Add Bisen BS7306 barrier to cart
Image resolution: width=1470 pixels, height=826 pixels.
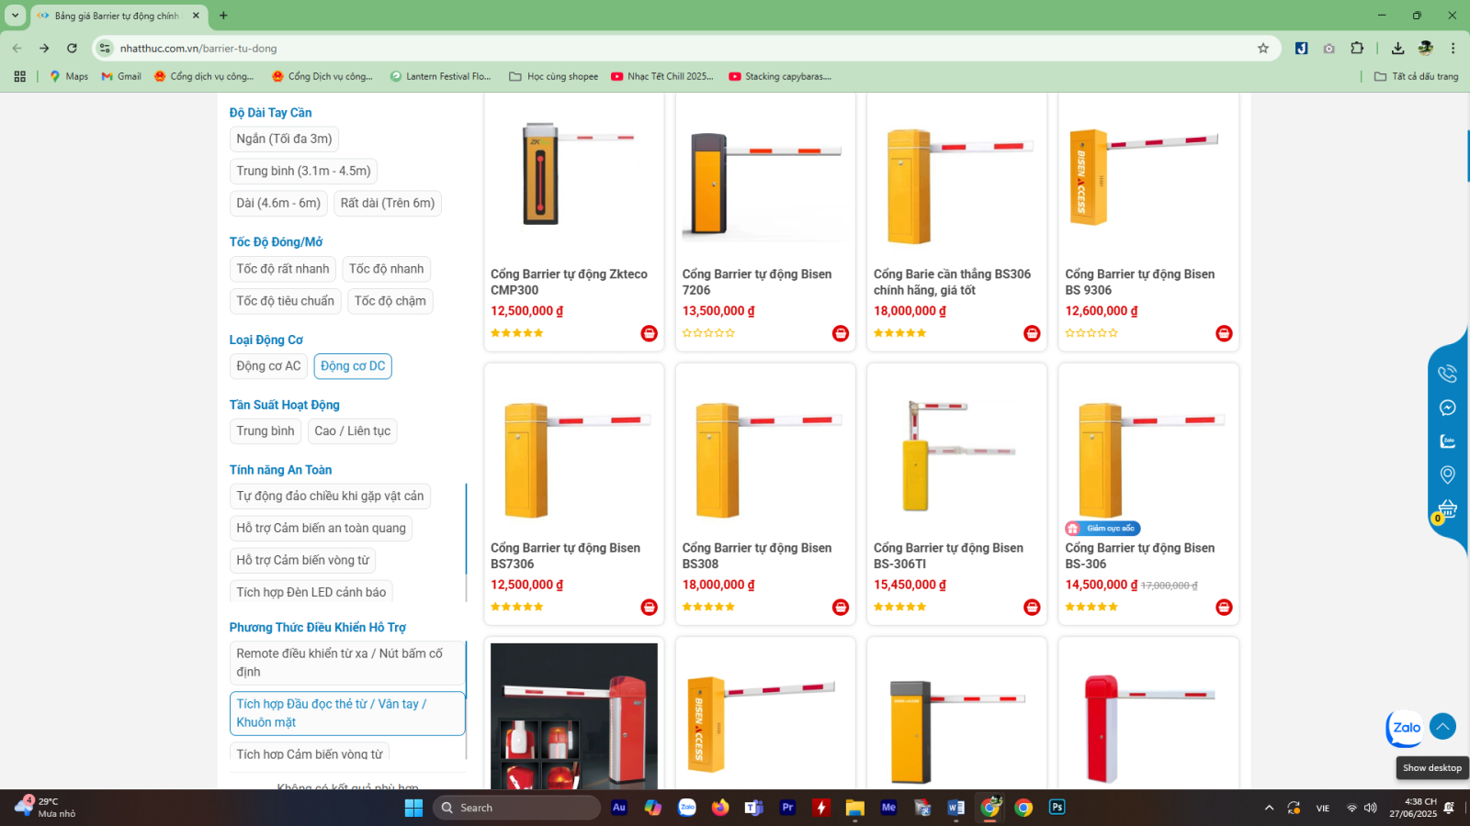(649, 607)
